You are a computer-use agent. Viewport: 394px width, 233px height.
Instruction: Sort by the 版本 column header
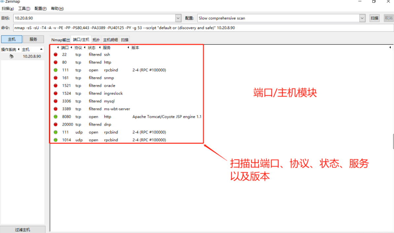[135, 48]
